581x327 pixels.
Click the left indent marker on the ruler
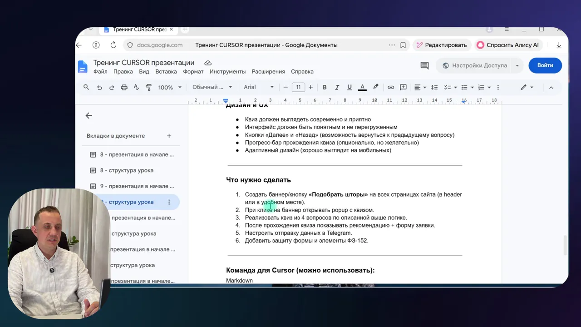(x=226, y=100)
